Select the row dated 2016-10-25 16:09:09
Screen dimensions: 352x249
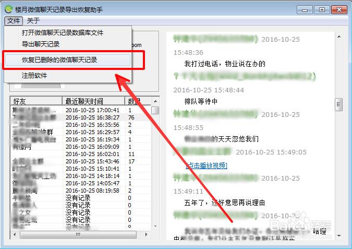[x=81, y=147]
